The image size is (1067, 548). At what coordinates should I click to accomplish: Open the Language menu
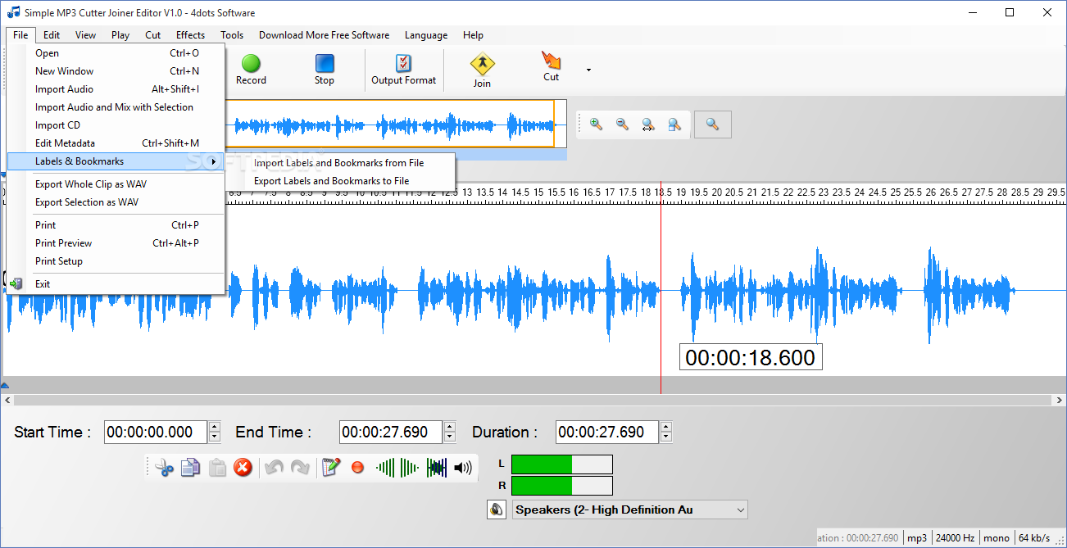point(426,35)
